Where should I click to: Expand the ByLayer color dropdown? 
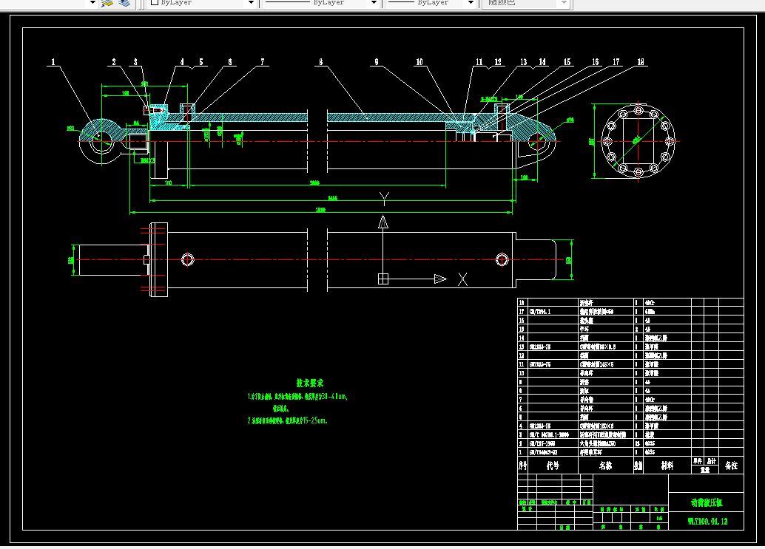(x=251, y=3)
